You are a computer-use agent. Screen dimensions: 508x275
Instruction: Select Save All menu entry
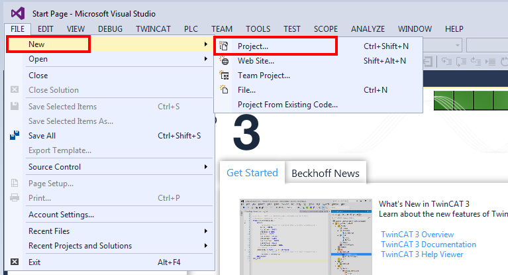point(109,136)
